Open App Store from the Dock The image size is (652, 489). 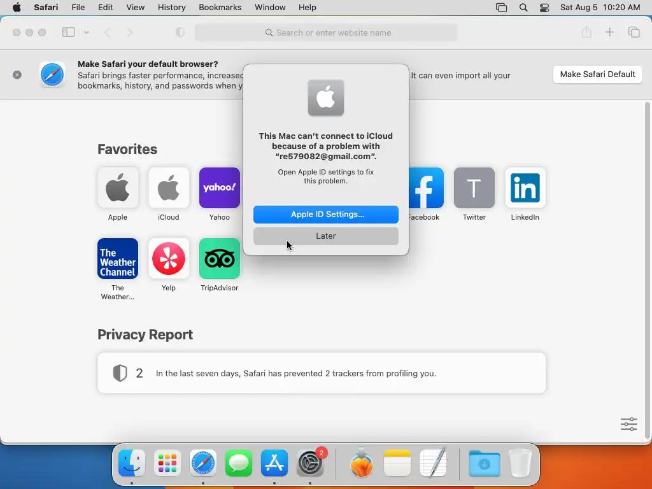click(x=274, y=463)
